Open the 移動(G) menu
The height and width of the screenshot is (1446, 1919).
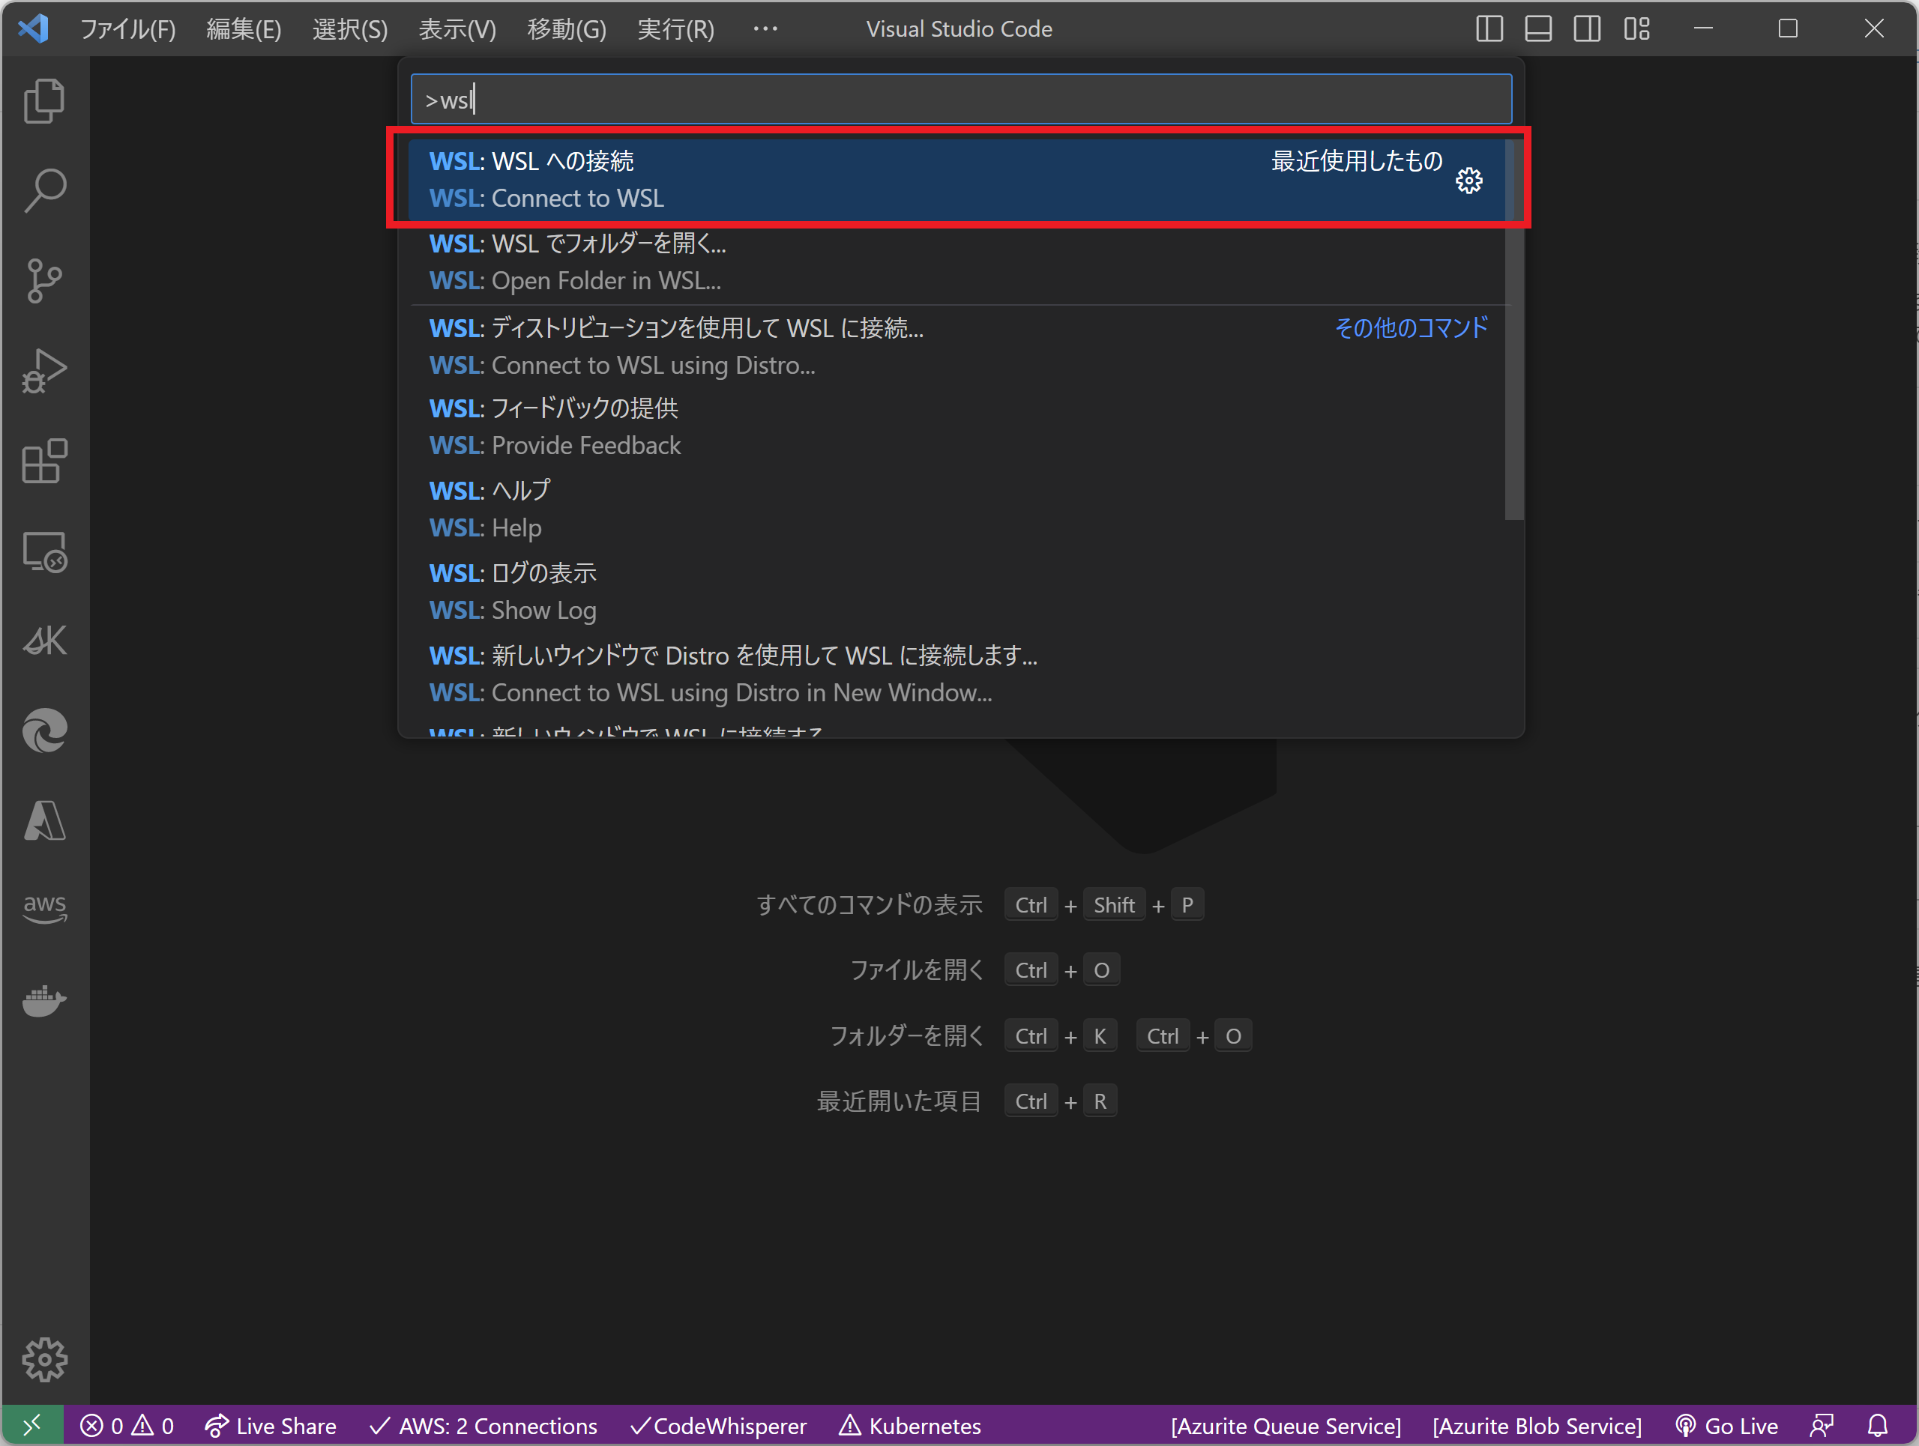click(567, 28)
